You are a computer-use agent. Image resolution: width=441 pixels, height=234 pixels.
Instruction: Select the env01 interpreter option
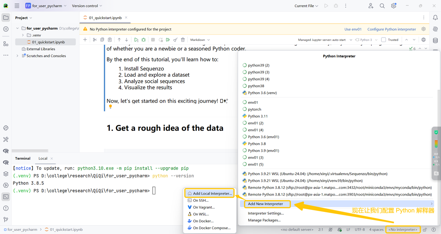(253, 103)
